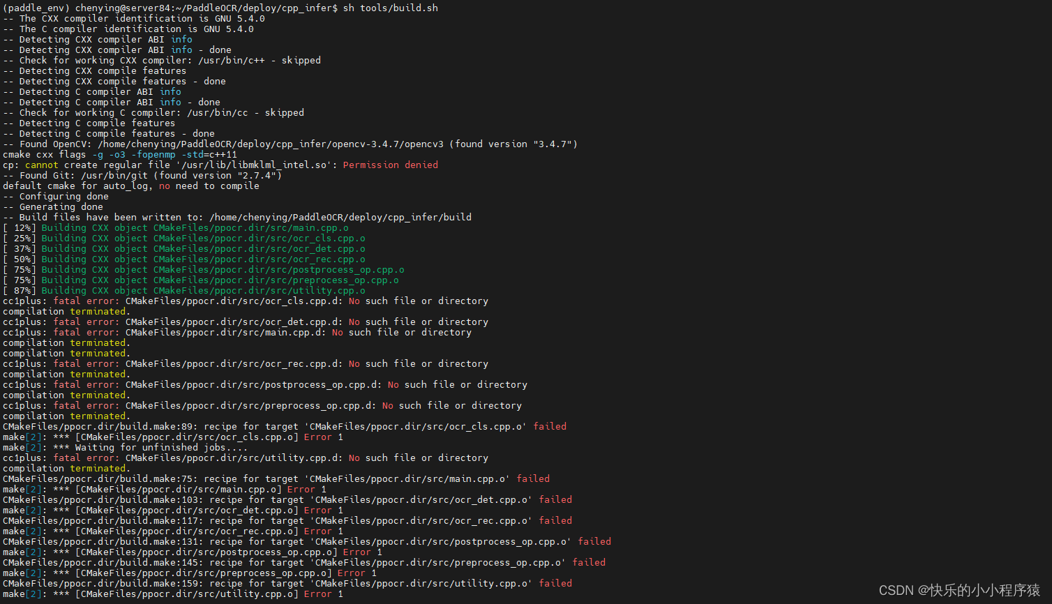Image resolution: width=1052 pixels, height=604 pixels.
Task: Click 'build.make:89: recipe for target' ocr_cls.cpp.o failed
Action: 285,426
